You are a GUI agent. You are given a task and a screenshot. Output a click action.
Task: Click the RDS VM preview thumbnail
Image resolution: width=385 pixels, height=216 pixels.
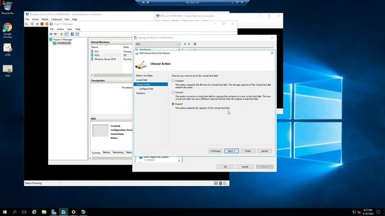100,131
